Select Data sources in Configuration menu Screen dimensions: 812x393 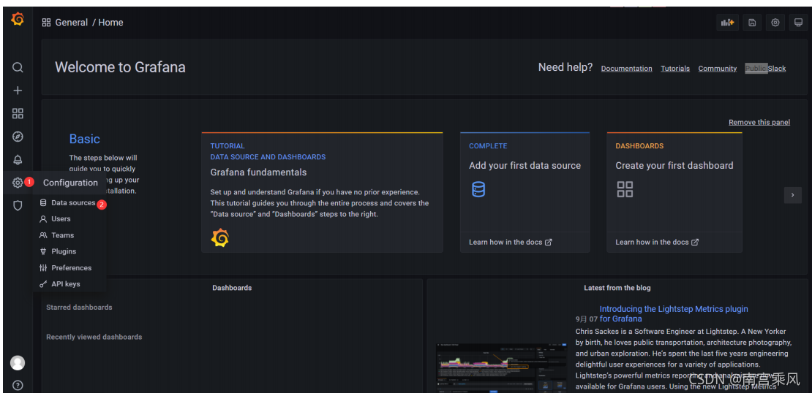[x=70, y=202]
